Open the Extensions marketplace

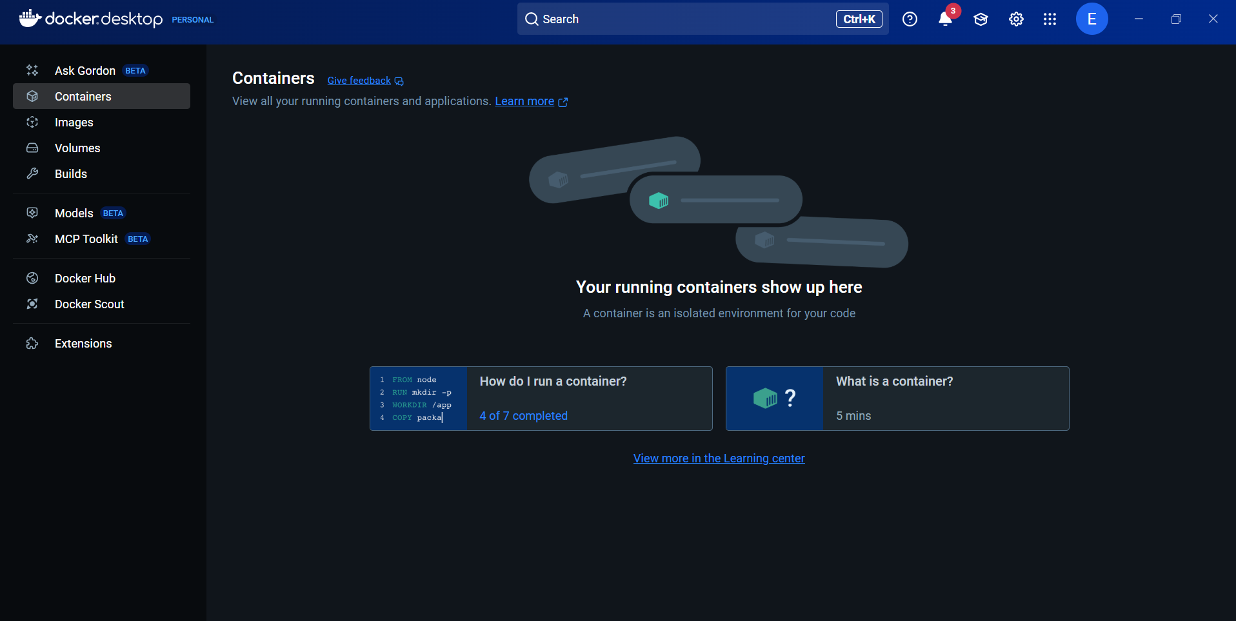point(83,343)
